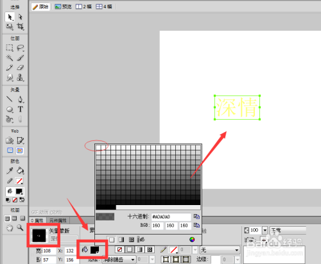The image size is (321, 264).
Task: Select the Crop tool
Action: point(21,27)
